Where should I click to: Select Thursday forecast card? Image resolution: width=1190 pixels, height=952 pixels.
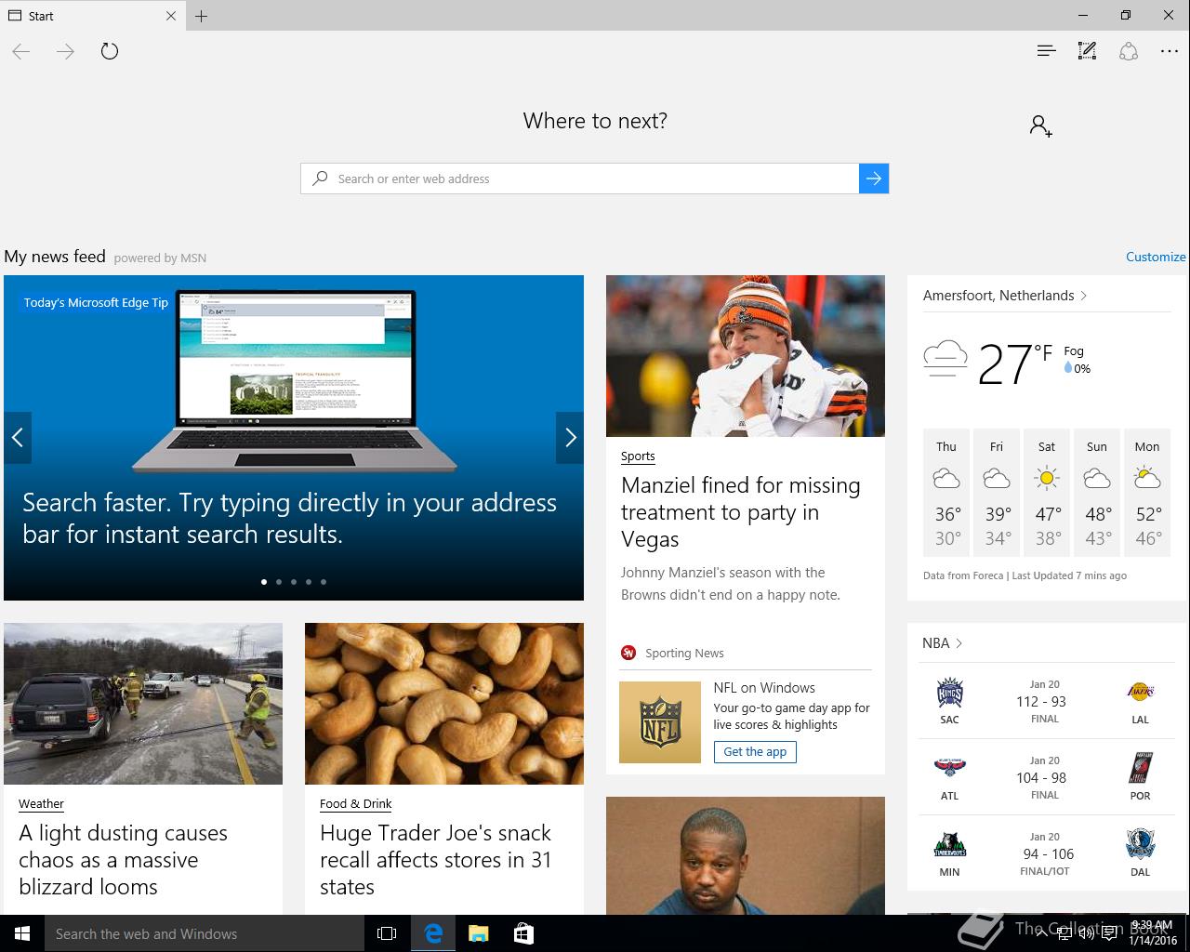[x=946, y=493]
